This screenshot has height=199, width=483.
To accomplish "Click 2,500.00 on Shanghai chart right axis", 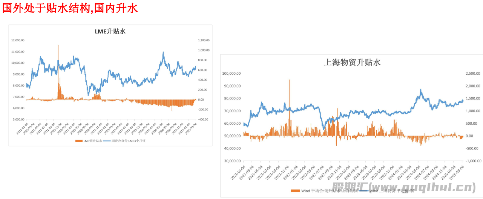I will 472,74.
